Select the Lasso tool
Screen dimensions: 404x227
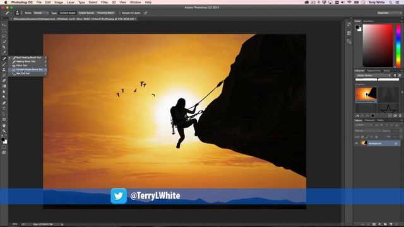click(x=4, y=36)
